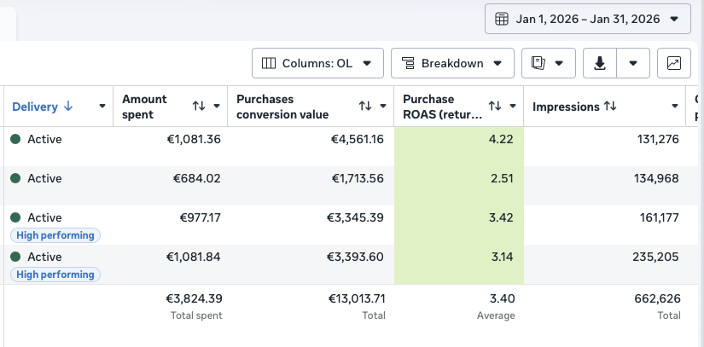Click the download export icon
The image size is (704, 347).
pos(600,63)
